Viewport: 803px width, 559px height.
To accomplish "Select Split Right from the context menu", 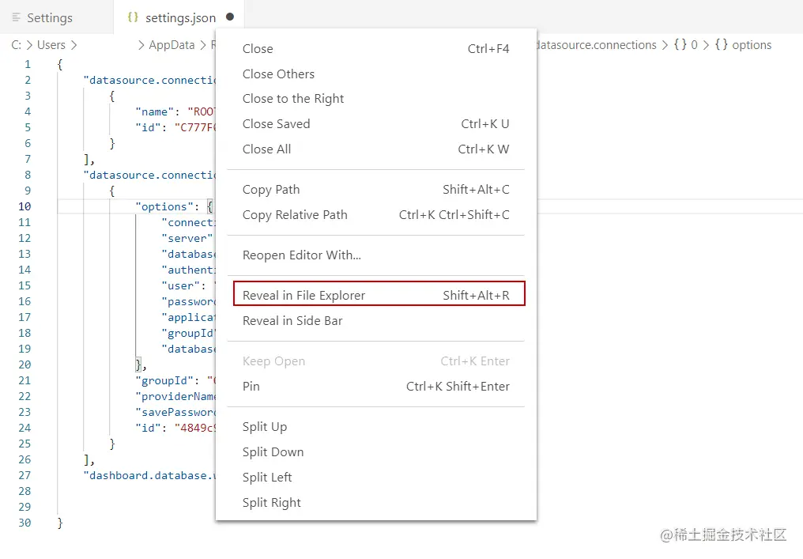I will tap(272, 502).
